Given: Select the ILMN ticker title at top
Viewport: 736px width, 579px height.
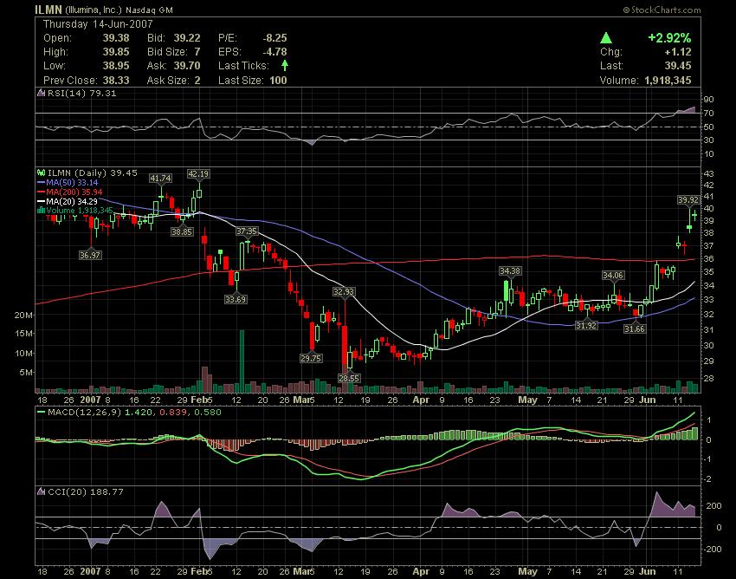Looking at the screenshot, I should pos(48,10).
